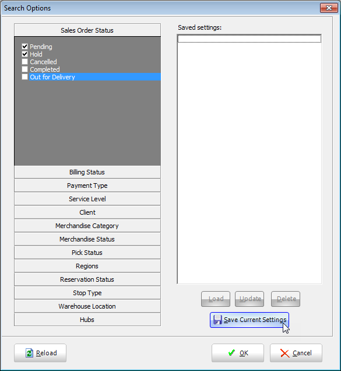Uncheck the Hold status checkbox
The image size is (341, 371).
pyautogui.click(x=25, y=54)
